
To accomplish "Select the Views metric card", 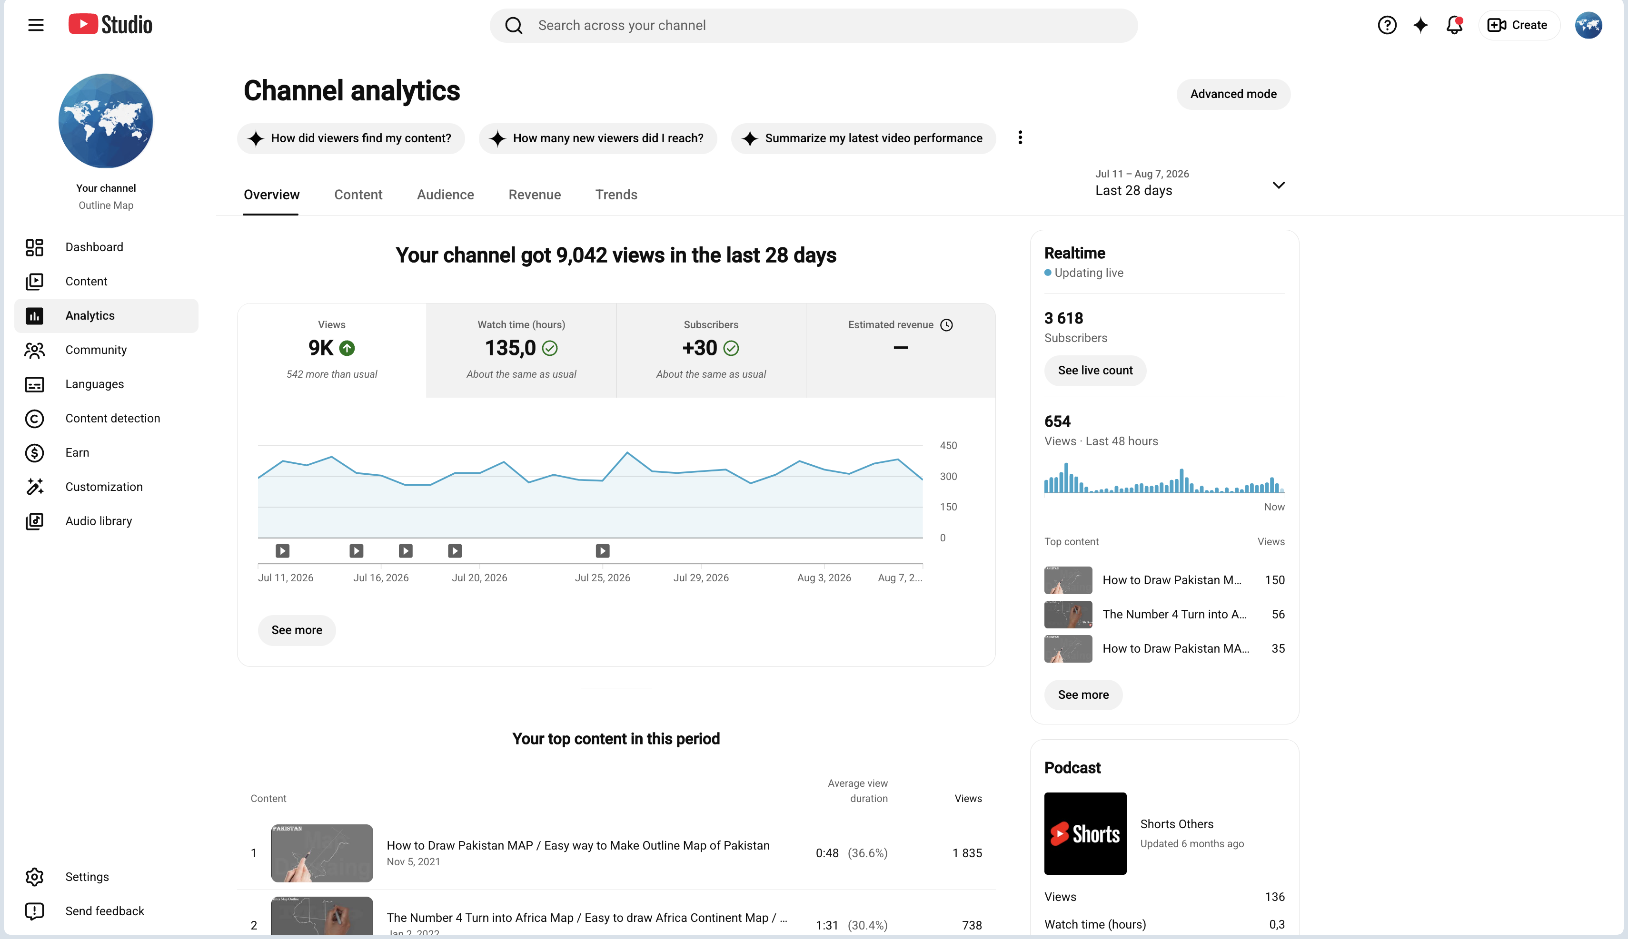I will pos(332,350).
